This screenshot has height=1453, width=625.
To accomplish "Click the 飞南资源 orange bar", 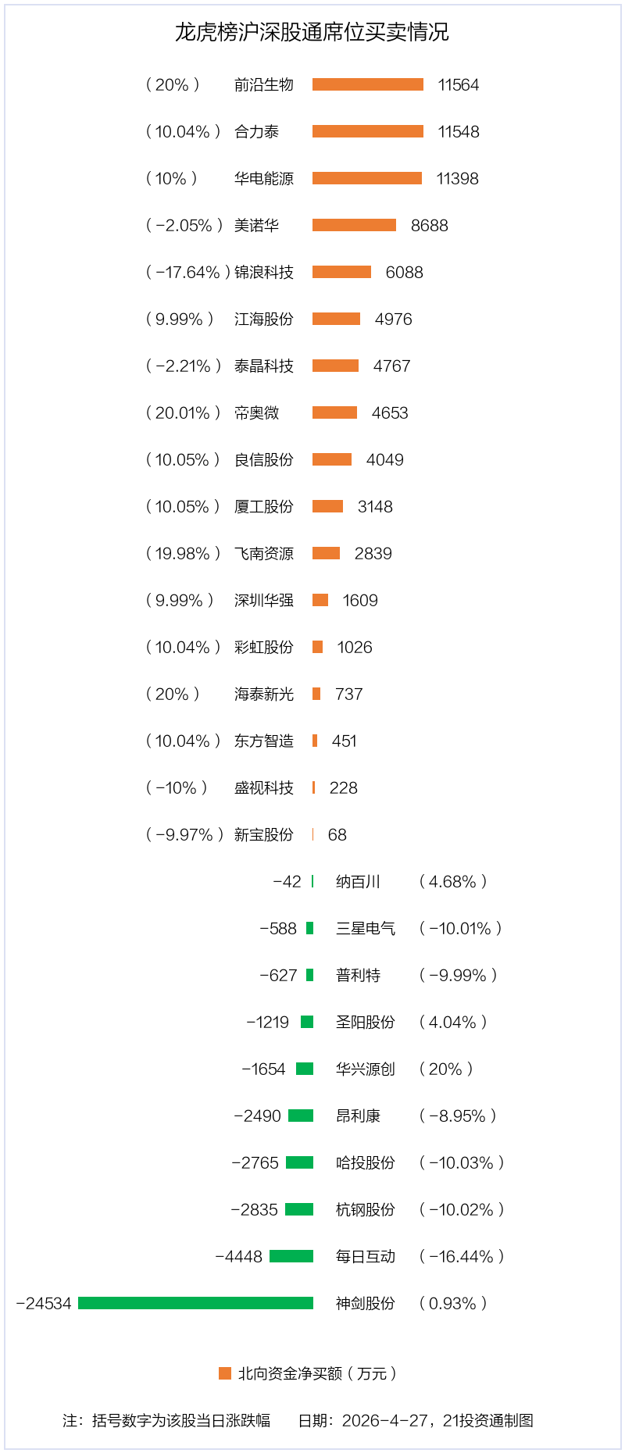I will tap(326, 553).
